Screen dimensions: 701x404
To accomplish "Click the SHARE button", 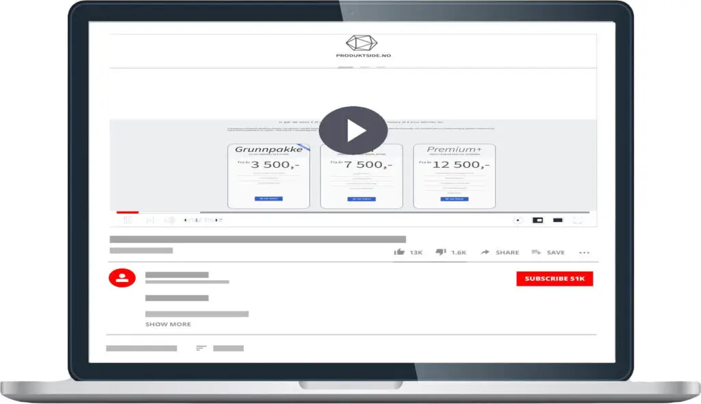I will [500, 253].
